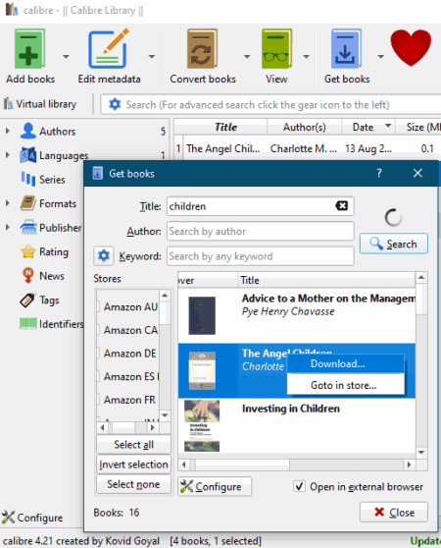
Task: Select Tags in the tag browser
Action: [x=49, y=301]
